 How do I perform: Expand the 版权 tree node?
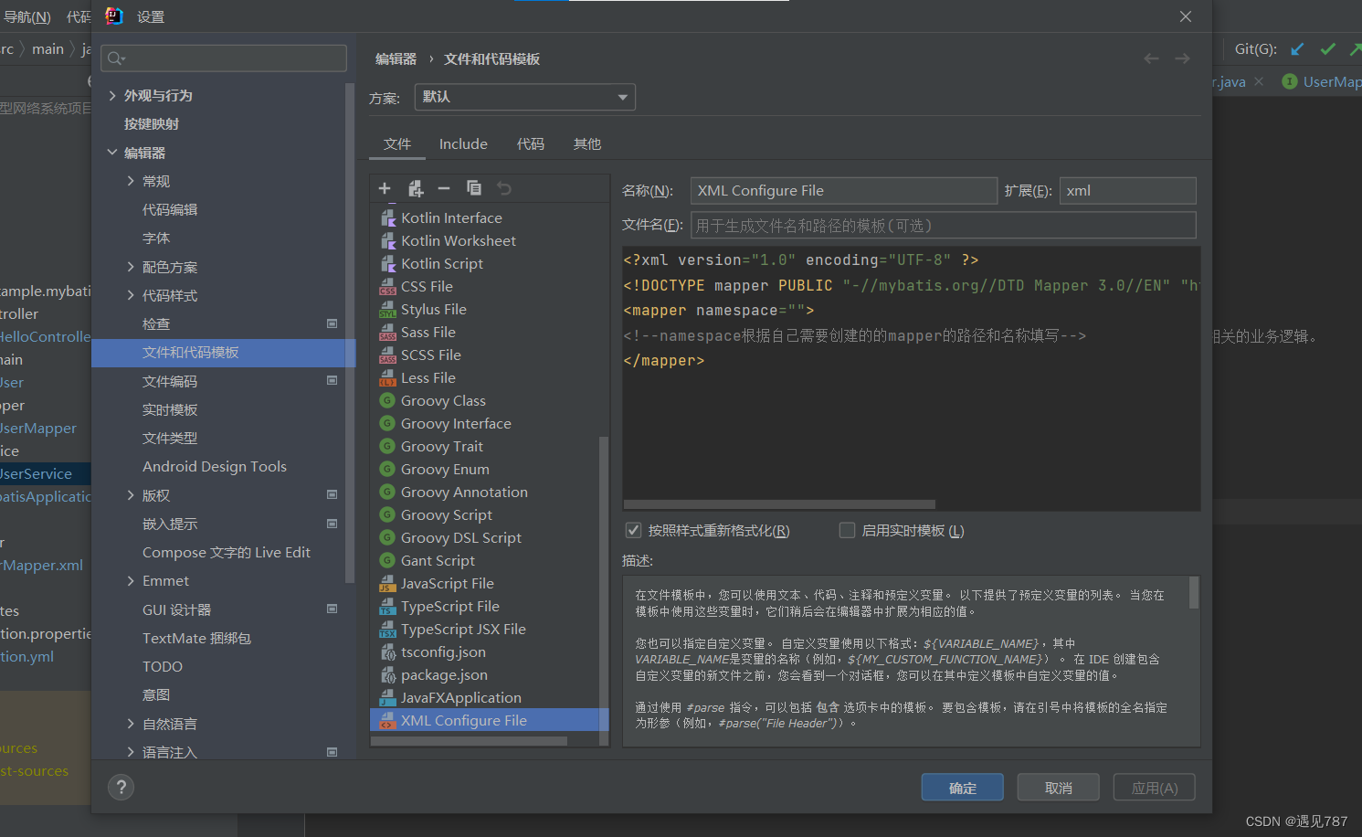click(x=131, y=495)
